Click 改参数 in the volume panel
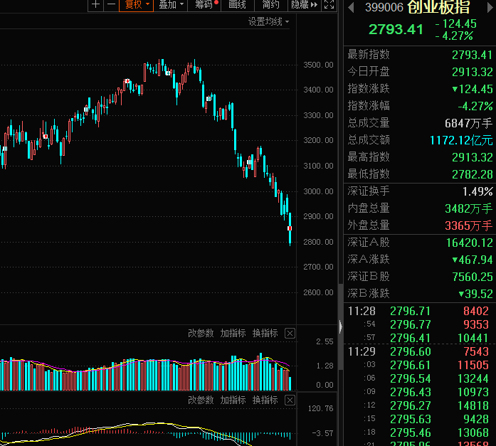This screenshot has width=496, height=446. coord(201,333)
